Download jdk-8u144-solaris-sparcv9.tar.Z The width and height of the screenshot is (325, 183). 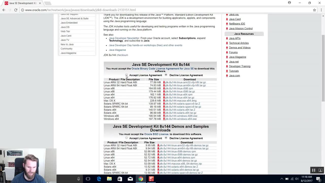tap(183, 104)
